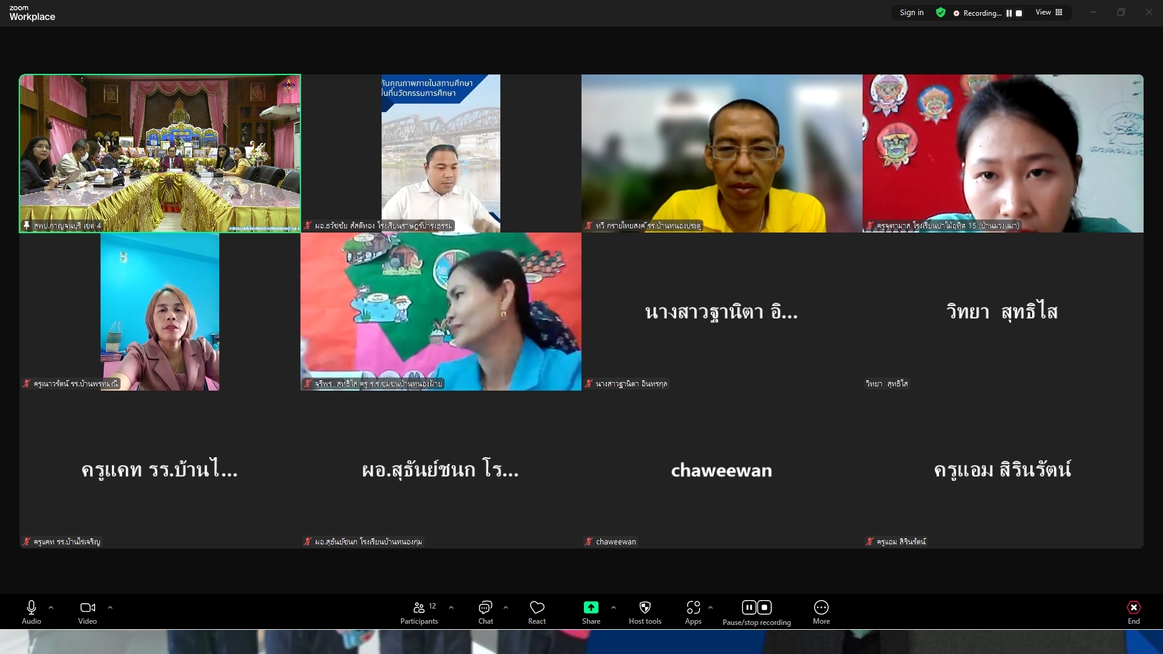Image resolution: width=1163 pixels, height=654 pixels.
Task: Open the Apps icon
Action: point(693,607)
